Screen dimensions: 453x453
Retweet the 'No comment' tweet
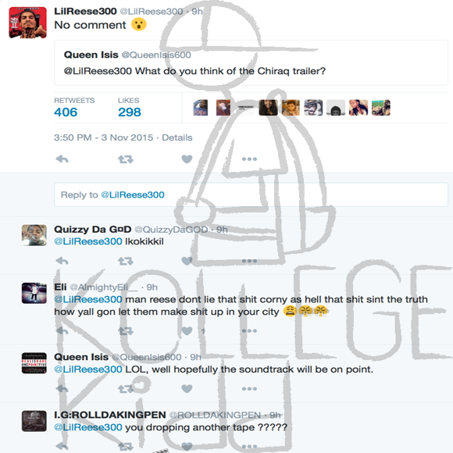coord(126,159)
